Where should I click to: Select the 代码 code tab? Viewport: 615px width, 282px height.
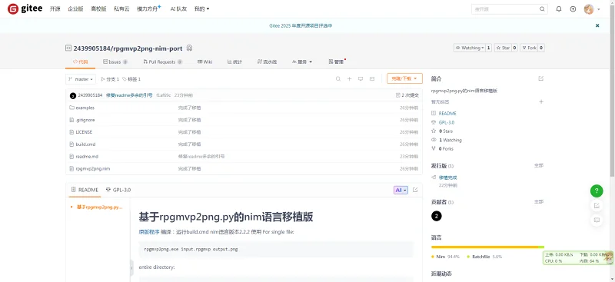81,62
